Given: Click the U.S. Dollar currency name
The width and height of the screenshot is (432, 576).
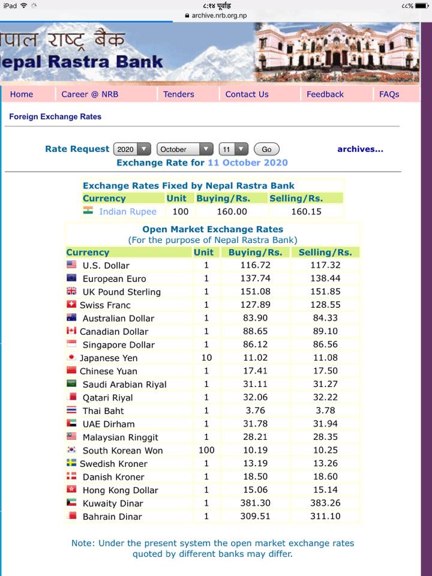Looking at the screenshot, I should 106,266.
